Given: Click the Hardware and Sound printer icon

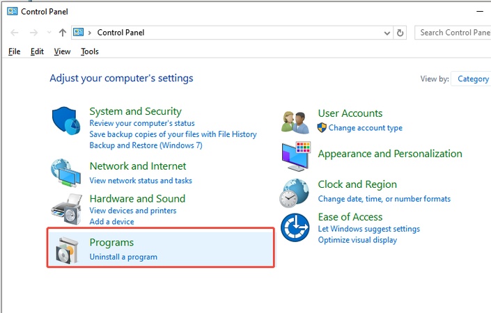Looking at the screenshot, I should pos(66,209).
